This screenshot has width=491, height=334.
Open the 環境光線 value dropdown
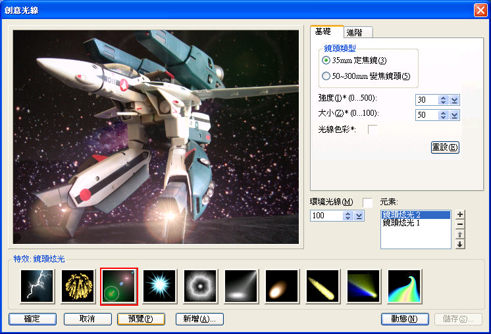359,216
